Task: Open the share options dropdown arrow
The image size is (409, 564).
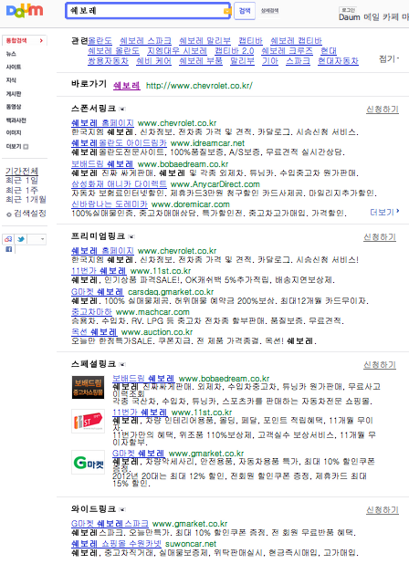Action: coord(42,239)
